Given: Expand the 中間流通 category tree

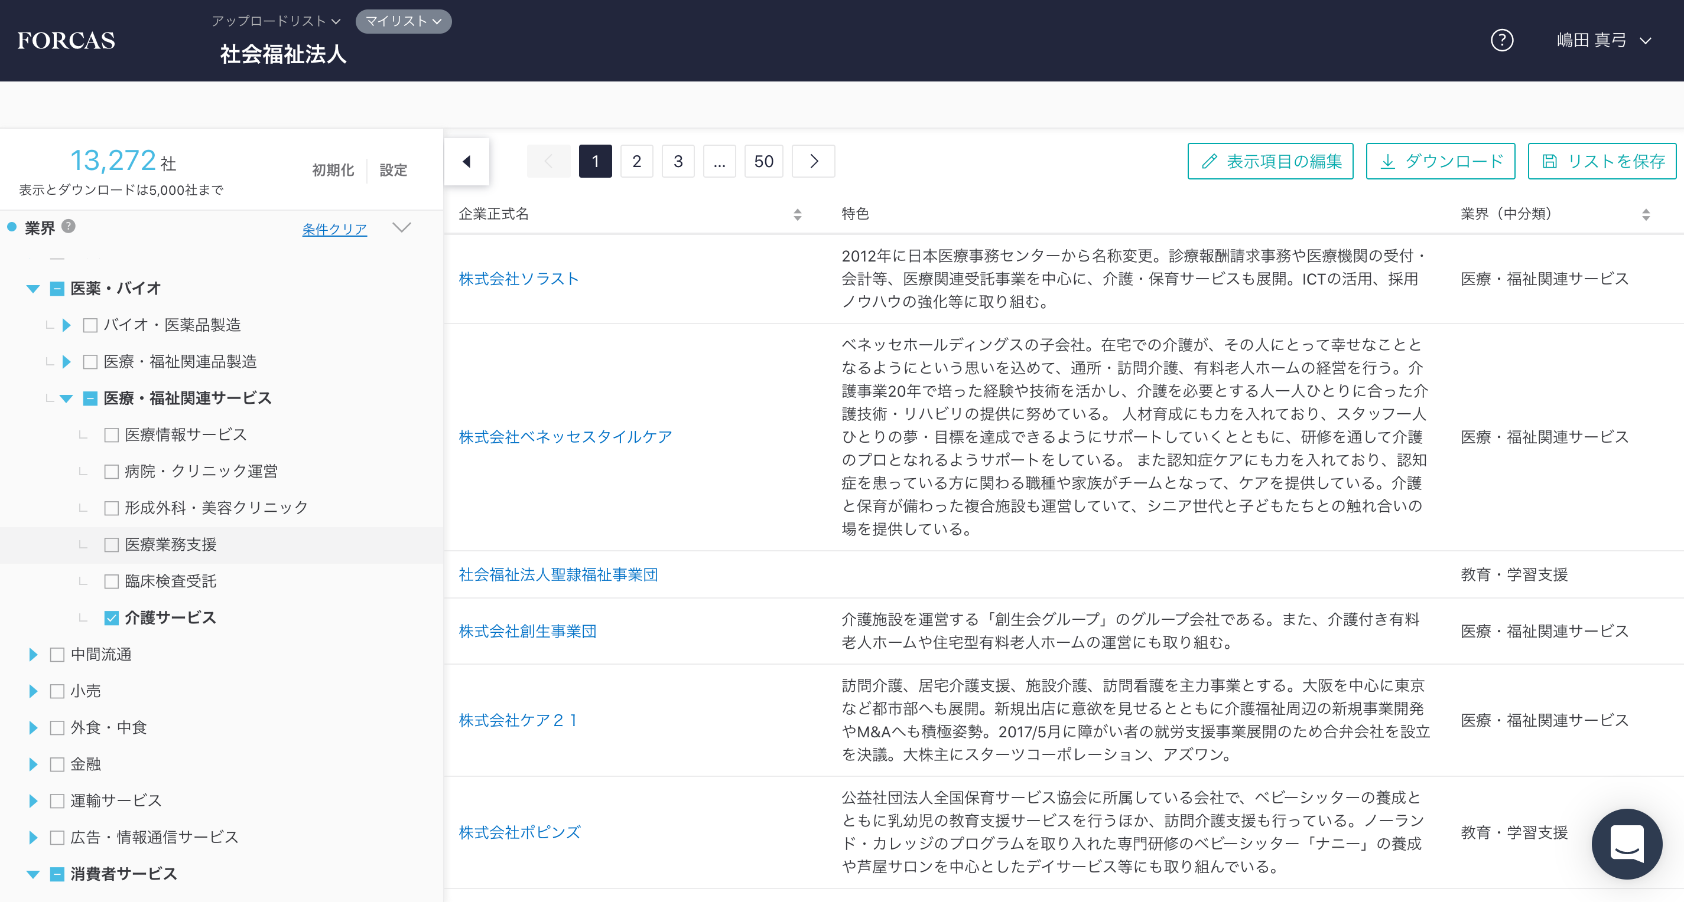Looking at the screenshot, I should click(32, 654).
